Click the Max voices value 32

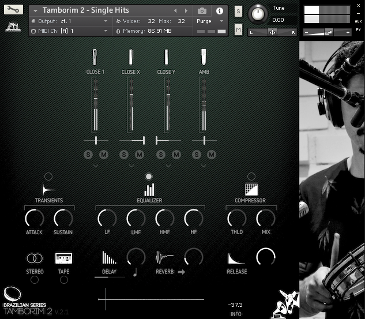pos(181,21)
